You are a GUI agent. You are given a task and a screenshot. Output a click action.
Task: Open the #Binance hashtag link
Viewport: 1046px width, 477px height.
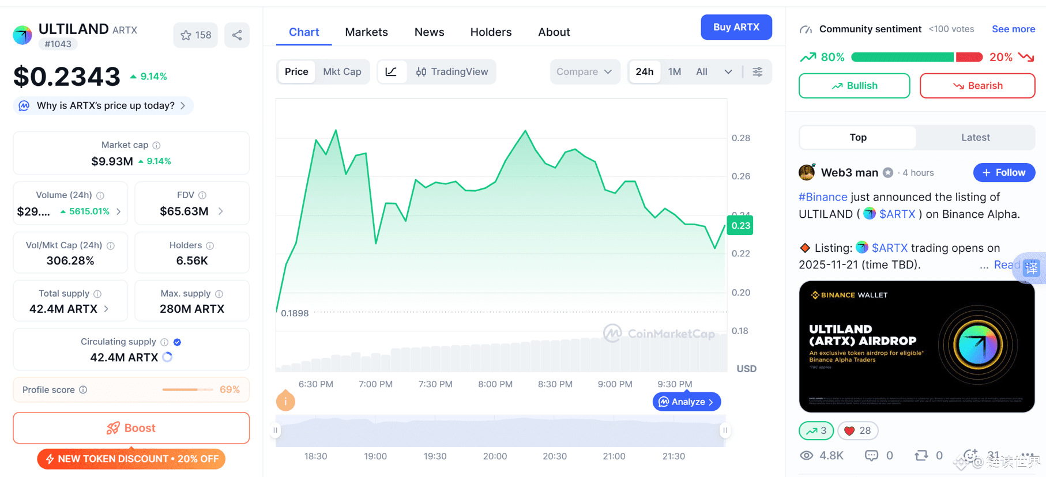[x=823, y=197]
